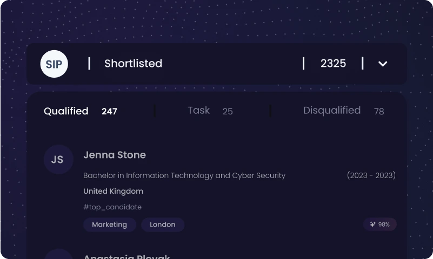The height and width of the screenshot is (259, 433).
Task: Click the (2023 - 2023) date range
Action: (x=371, y=175)
